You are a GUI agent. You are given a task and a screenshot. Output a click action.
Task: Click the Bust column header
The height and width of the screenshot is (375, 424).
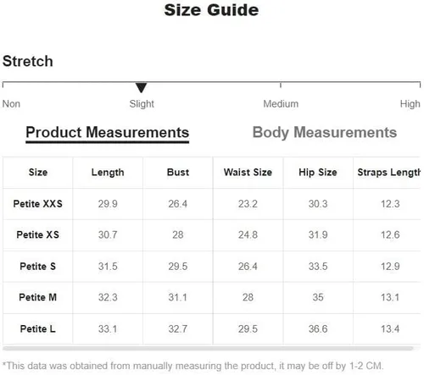pyautogui.click(x=178, y=172)
